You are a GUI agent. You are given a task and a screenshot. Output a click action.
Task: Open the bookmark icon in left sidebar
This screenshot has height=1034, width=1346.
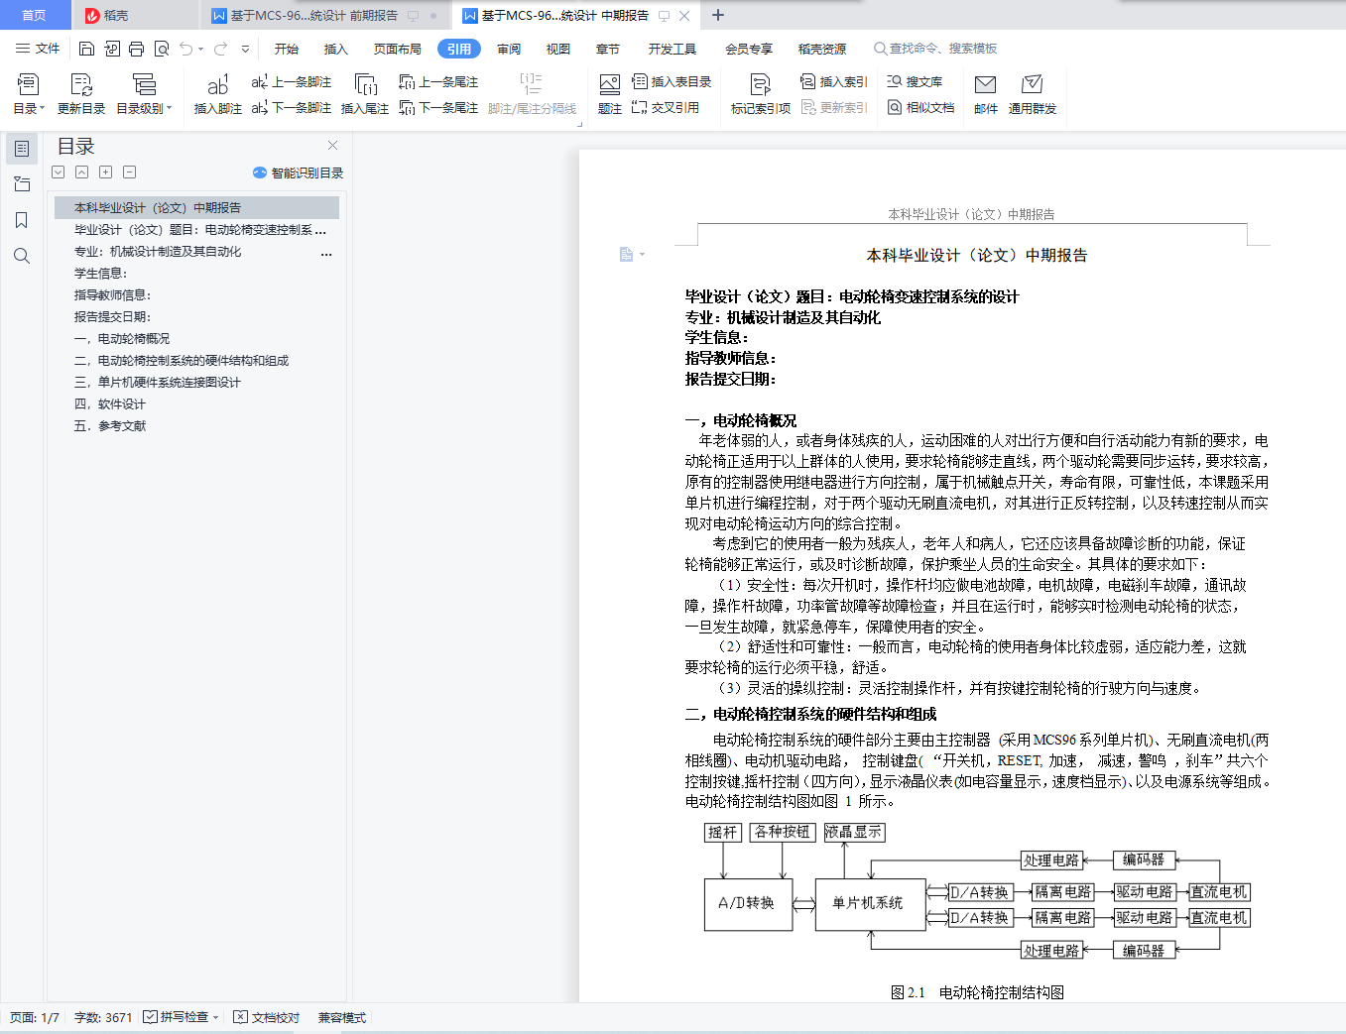22,220
